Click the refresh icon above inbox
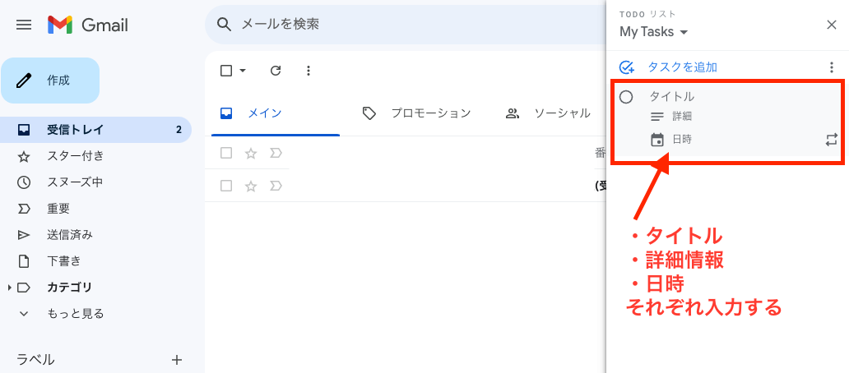The image size is (849, 373). tap(276, 71)
